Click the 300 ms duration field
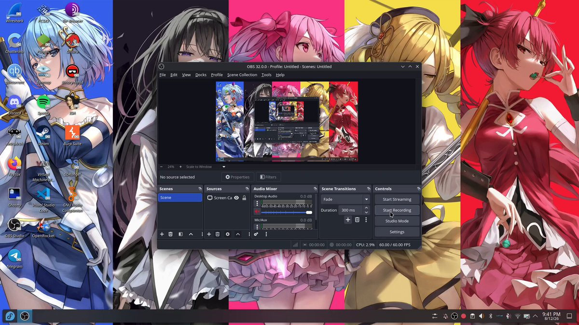Screen dimensions: 579x325 [x=350, y=210]
